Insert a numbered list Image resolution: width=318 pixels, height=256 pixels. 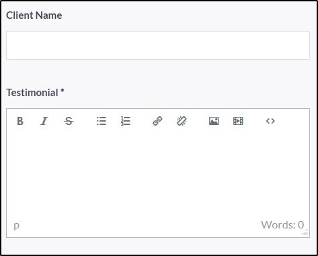[x=126, y=121]
